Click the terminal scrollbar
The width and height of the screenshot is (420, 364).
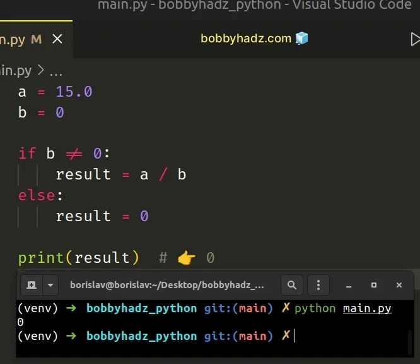click(x=410, y=343)
